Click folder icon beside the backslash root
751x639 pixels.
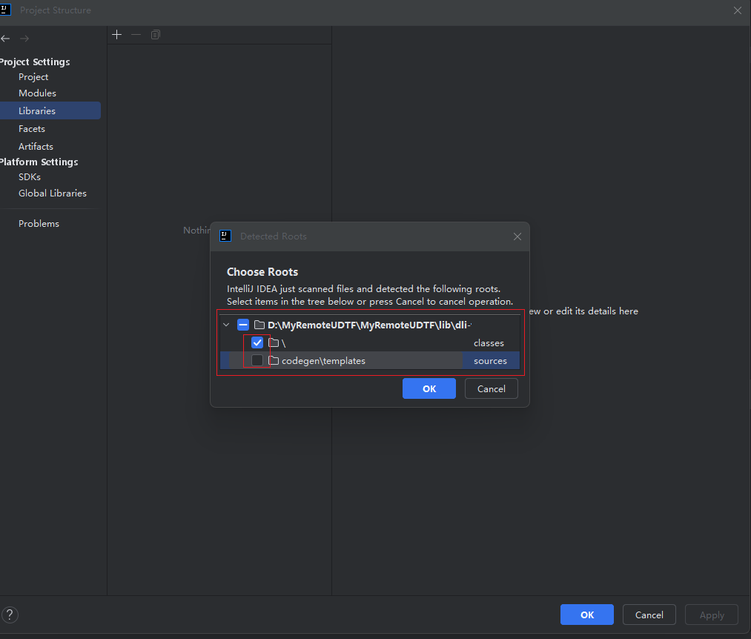click(x=274, y=343)
